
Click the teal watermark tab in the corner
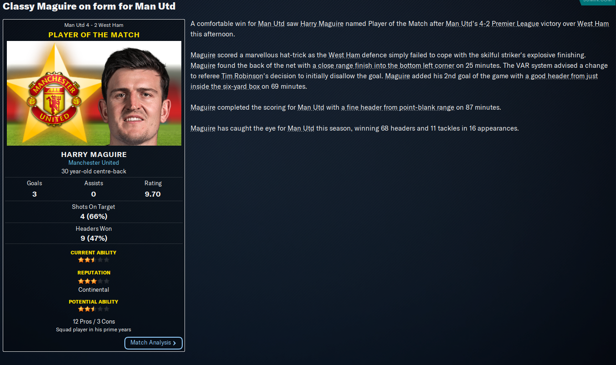point(597,2)
